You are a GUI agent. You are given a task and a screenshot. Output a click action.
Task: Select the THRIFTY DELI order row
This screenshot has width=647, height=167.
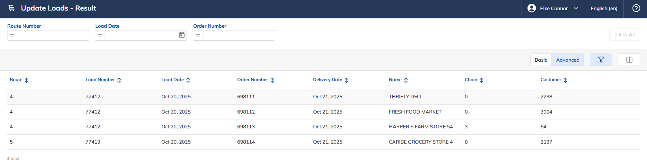(x=324, y=97)
